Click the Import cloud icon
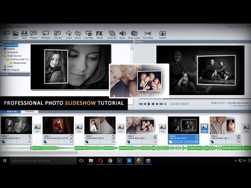The height and width of the screenshot is (188, 251). point(69,34)
